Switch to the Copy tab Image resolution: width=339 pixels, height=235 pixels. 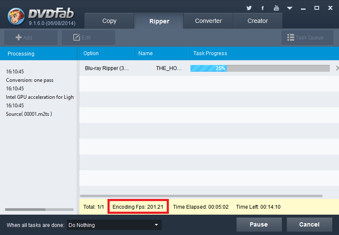pos(109,21)
